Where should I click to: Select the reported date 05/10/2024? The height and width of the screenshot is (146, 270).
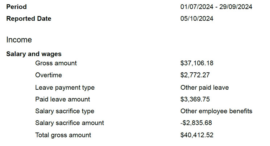[x=197, y=19]
